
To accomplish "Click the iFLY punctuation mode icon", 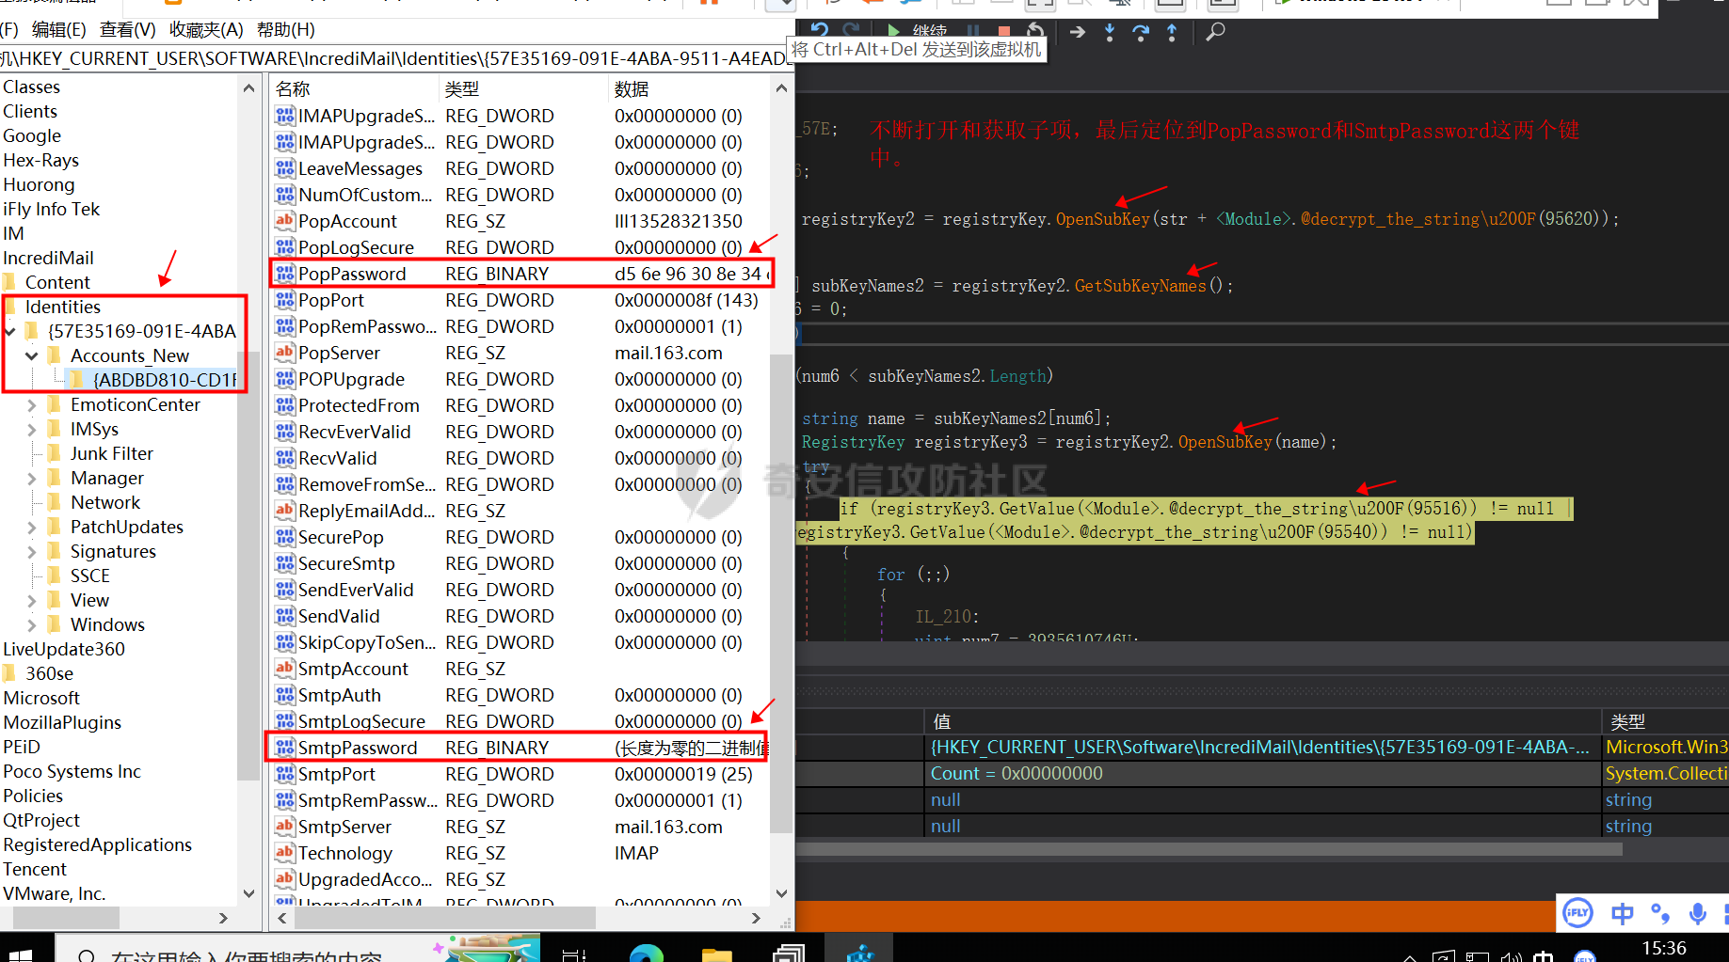I will [1660, 913].
